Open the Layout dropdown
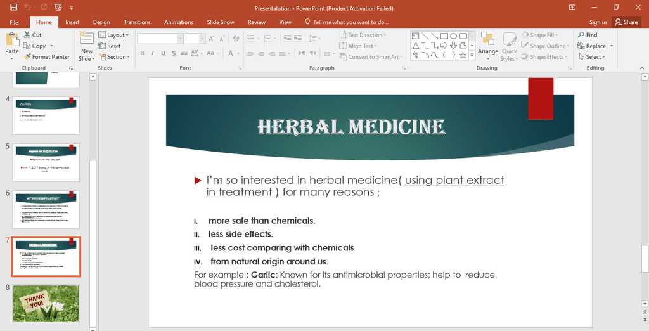This screenshot has height=331, width=649. tap(113, 35)
